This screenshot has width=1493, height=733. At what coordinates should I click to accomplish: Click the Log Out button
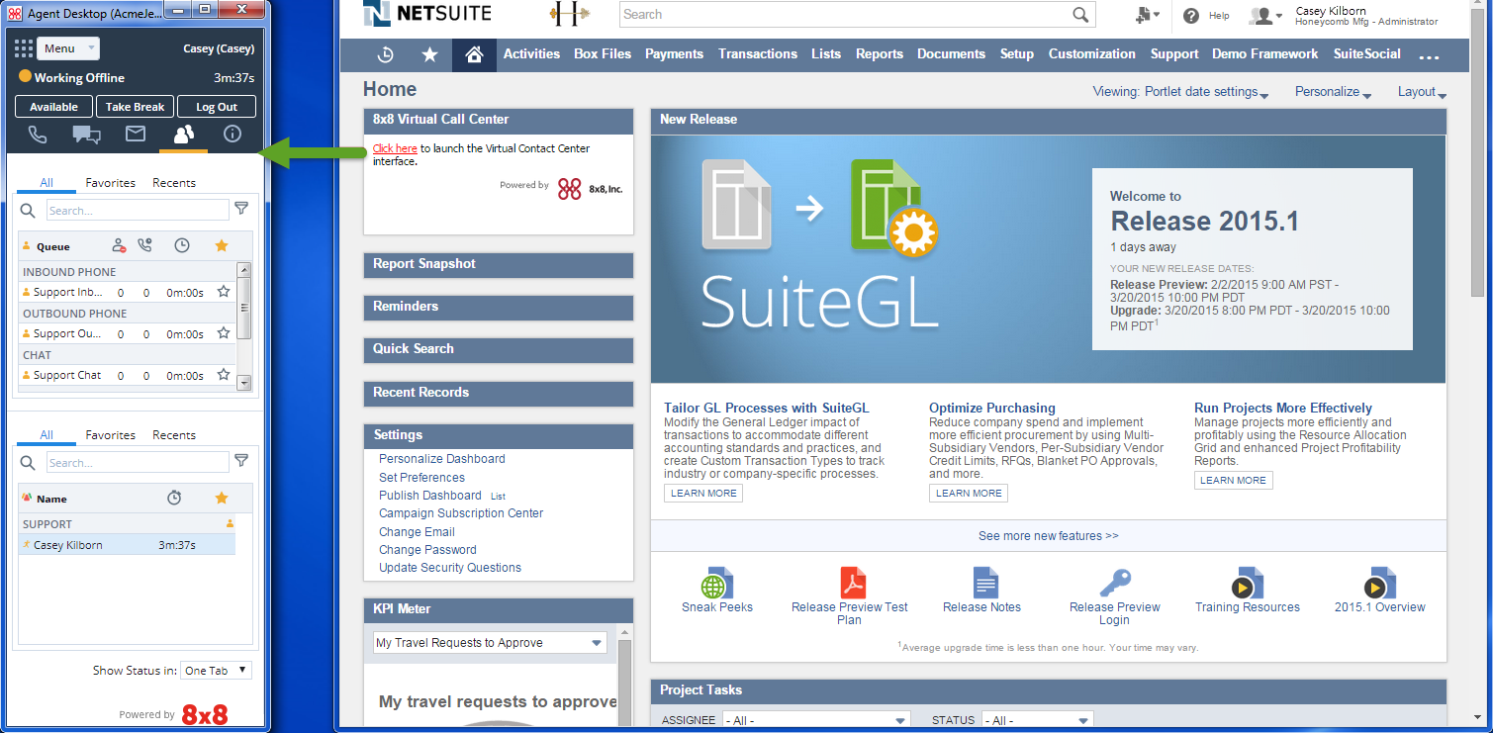pos(217,107)
